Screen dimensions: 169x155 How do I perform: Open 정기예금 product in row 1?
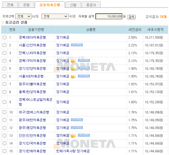(63, 38)
